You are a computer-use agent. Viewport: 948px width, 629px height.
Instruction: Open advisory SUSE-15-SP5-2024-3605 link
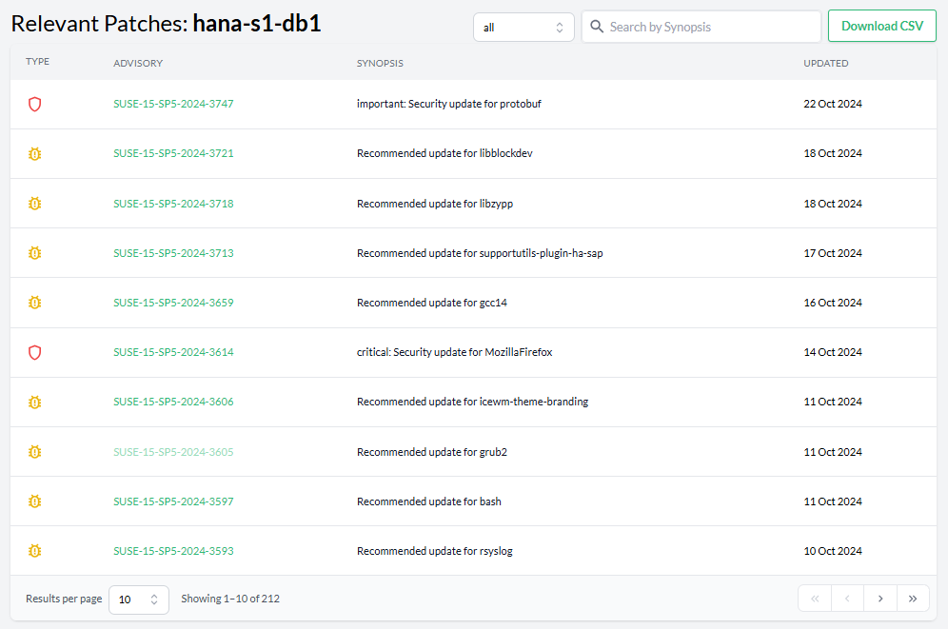coord(173,452)
